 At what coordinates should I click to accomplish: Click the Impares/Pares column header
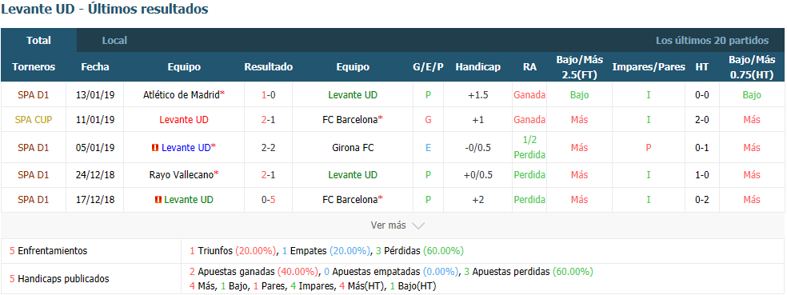pos(649,66)
